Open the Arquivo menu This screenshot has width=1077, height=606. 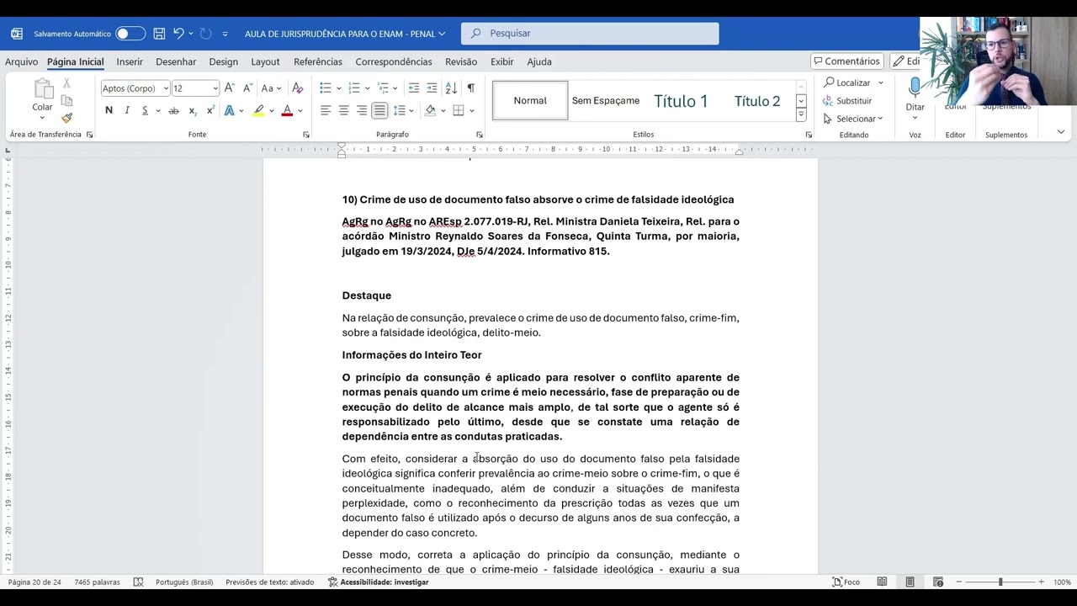tap(21, 61)
